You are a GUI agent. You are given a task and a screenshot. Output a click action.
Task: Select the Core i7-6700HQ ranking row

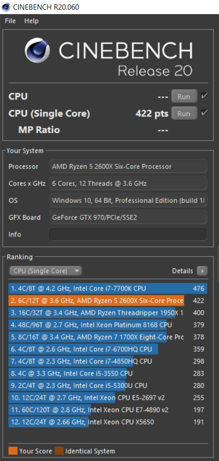pyautogui.click(x=108, y=349)
